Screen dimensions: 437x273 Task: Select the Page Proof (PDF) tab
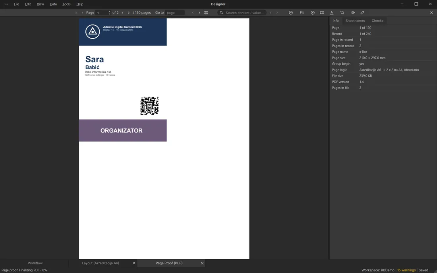click(x=169, y=263)
